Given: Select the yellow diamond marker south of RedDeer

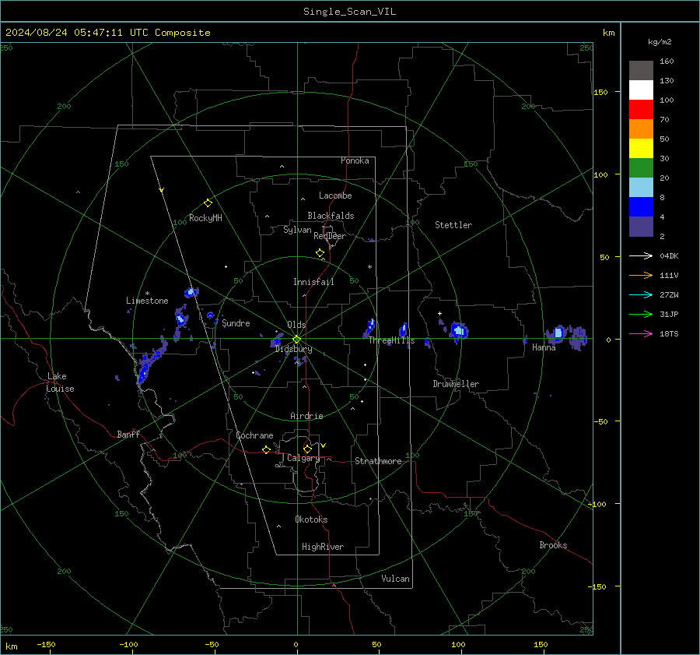Looking at the screenshot, I should click(x=320, y=253).
